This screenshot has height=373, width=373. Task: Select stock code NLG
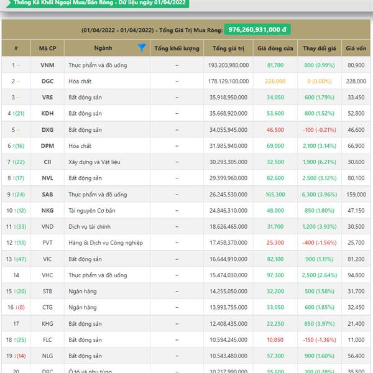(x=47, y=356)
